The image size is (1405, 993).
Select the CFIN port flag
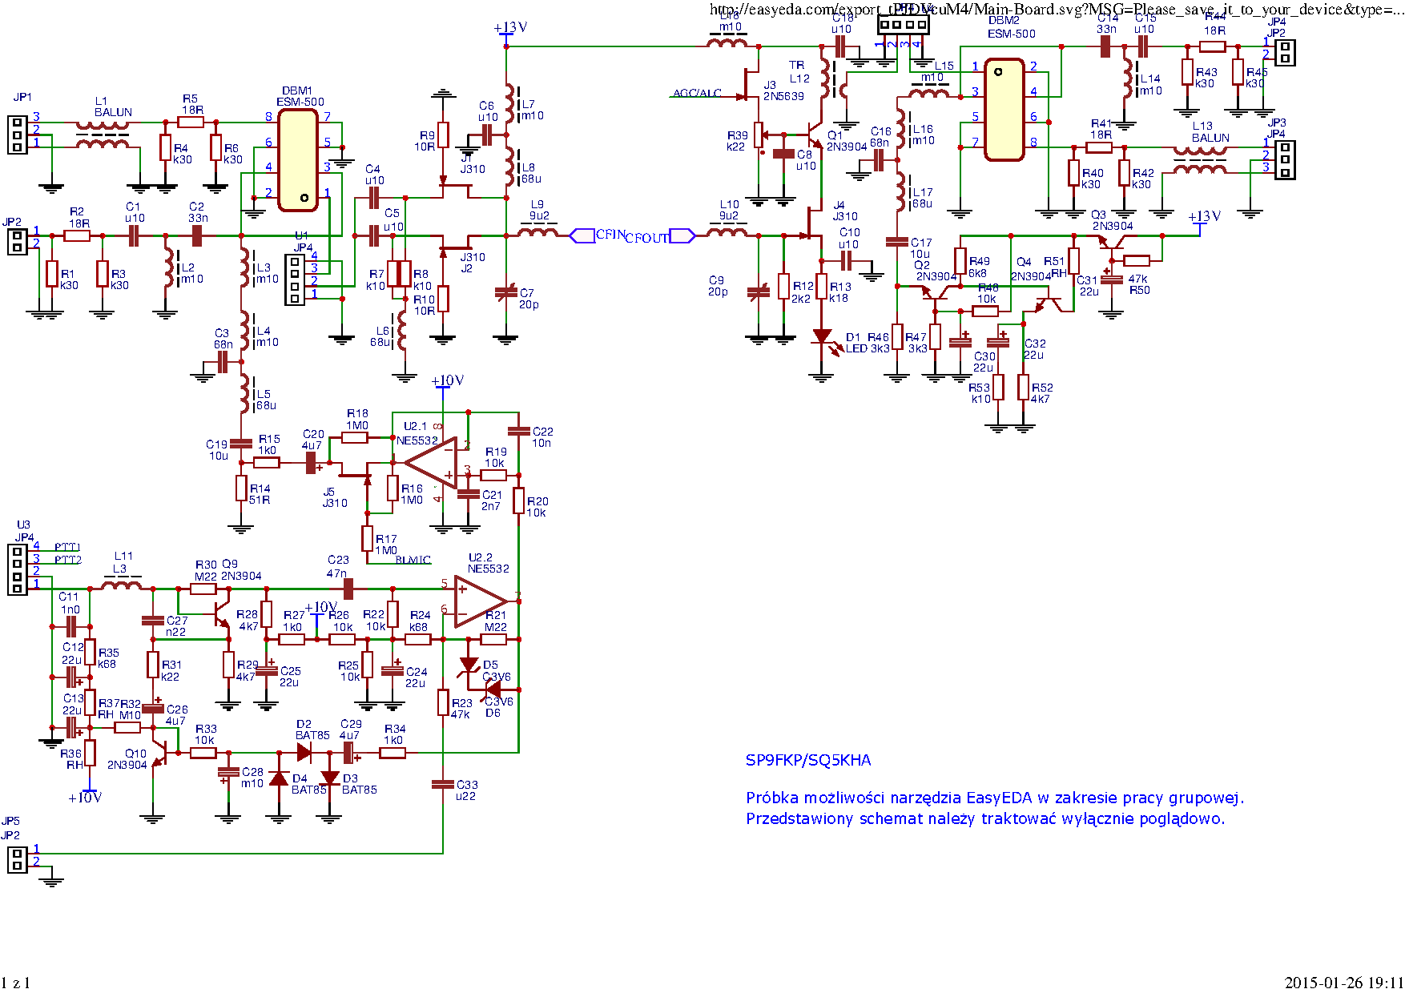(x=582, y=235)
